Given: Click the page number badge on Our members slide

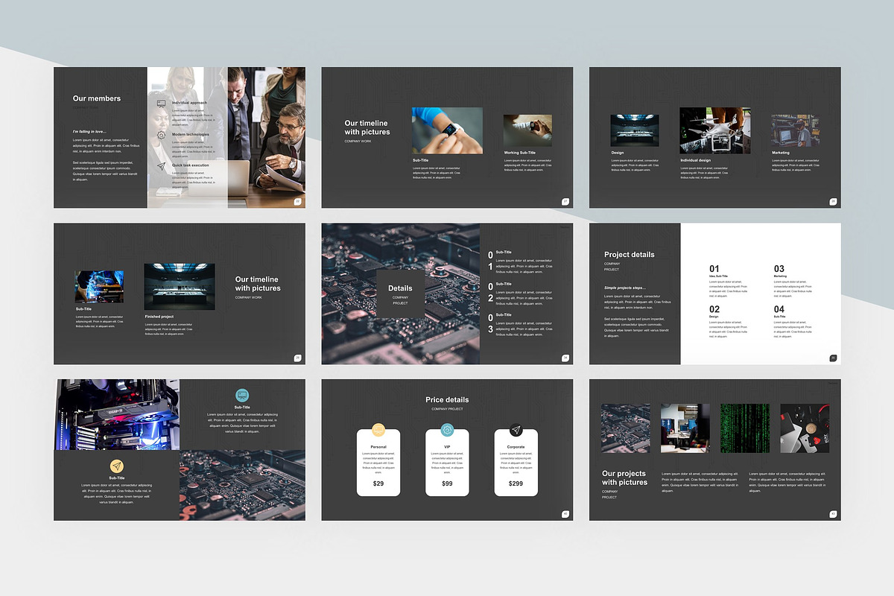Looking at the screenshot, I should point(298,201).
